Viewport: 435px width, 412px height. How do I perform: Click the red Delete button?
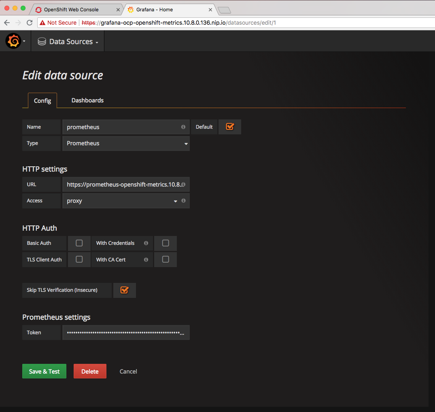90,371
